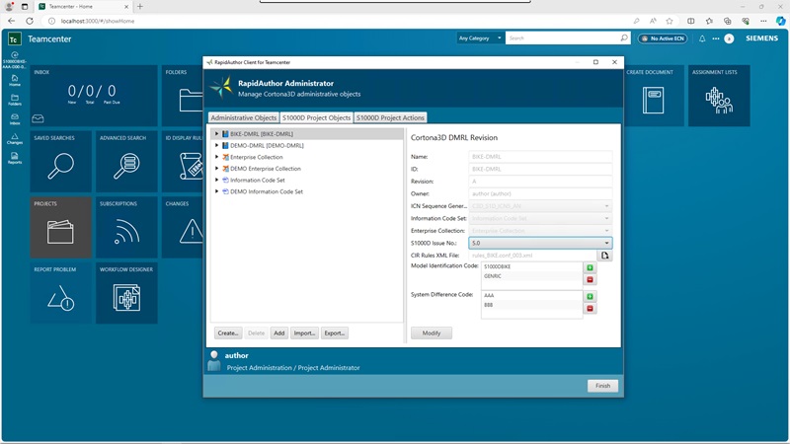
Task: Select GENRIC in Model Identification list
Action: coord(531,276)
